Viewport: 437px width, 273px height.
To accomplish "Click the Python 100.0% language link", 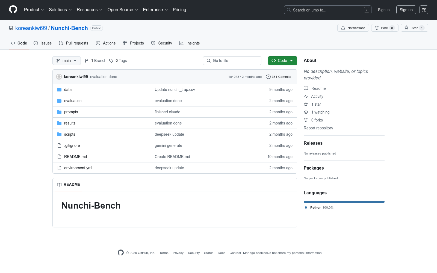I will [319, 207].
